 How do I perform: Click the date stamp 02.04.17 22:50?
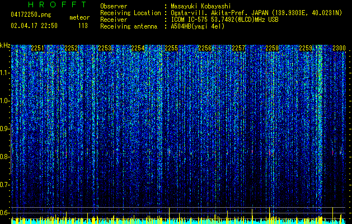(x=34, y=26)
